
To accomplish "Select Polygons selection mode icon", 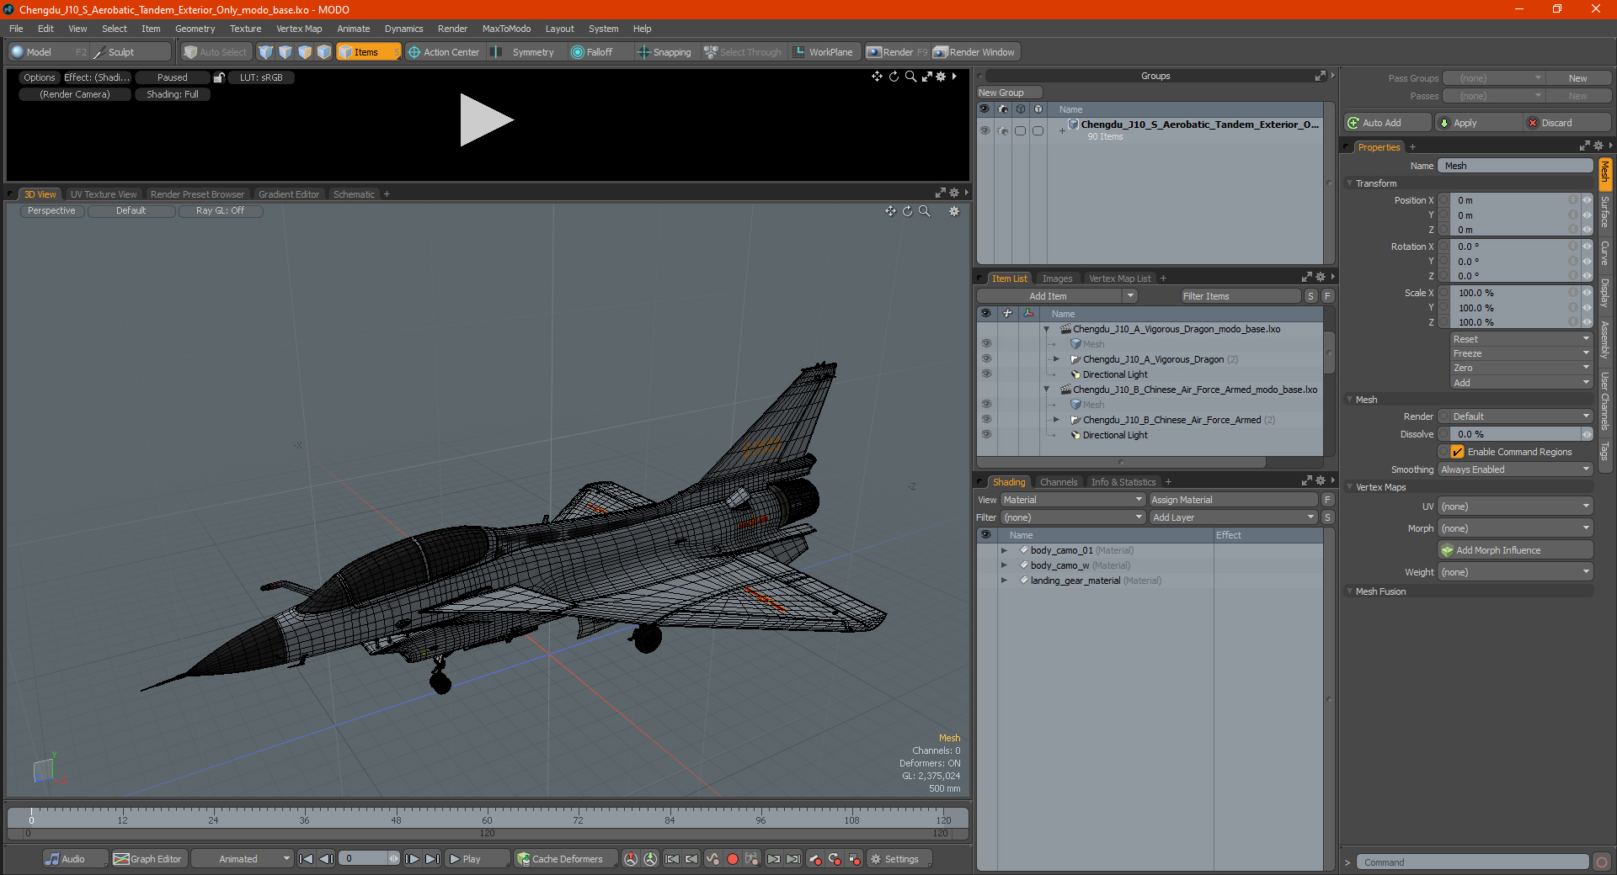I will point(305,52).
